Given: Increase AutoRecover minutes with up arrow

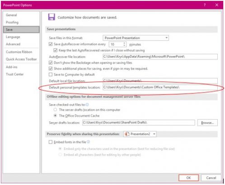Looking at the screenshot, I should (x=124, y=43).
